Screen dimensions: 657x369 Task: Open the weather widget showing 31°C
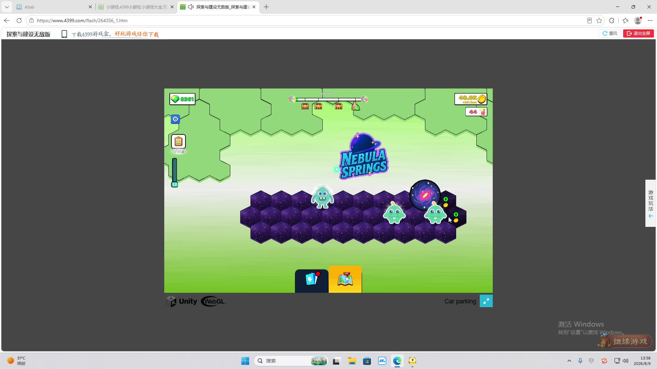point(16,361)
